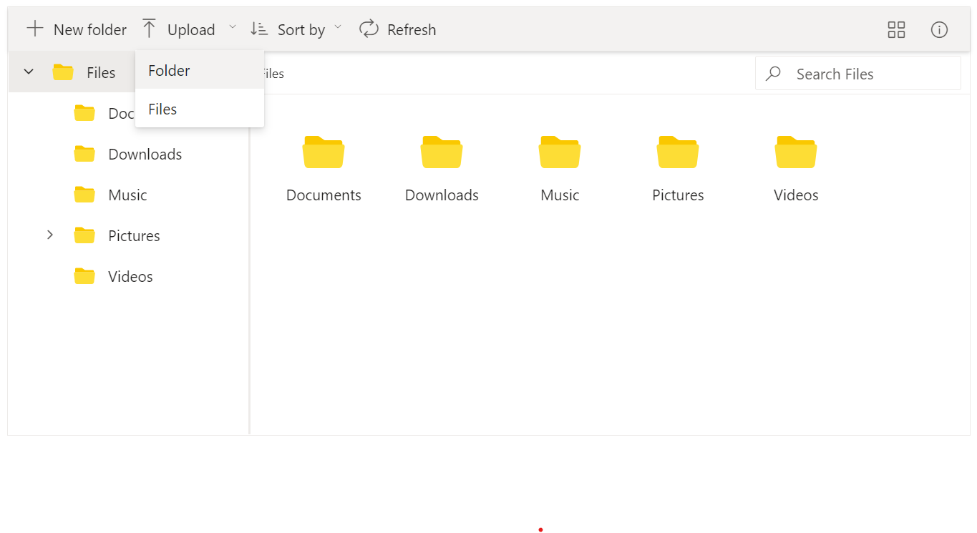Click the Videos label in main pane
Viewport: 977px width, 533px height.
pos(796,195)
